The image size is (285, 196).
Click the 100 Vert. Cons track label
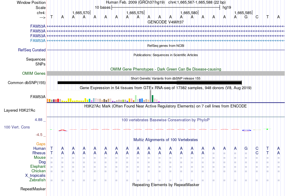[x=17, y=127]
